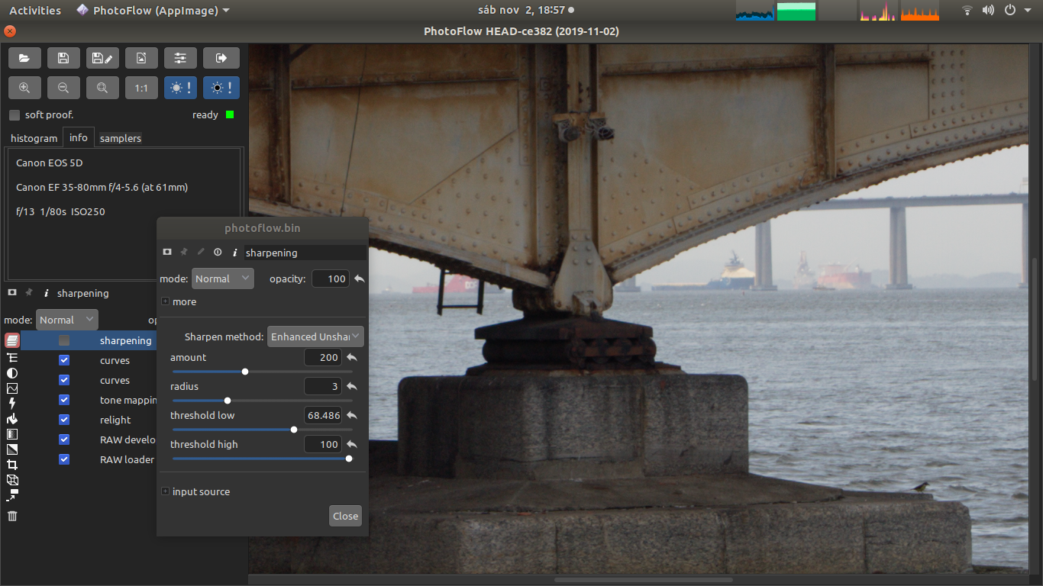This screenshot has height=586, width=1043.
Task: Click the threshold low slider handle
Action: pyautogui.click(x=294, y=430)
